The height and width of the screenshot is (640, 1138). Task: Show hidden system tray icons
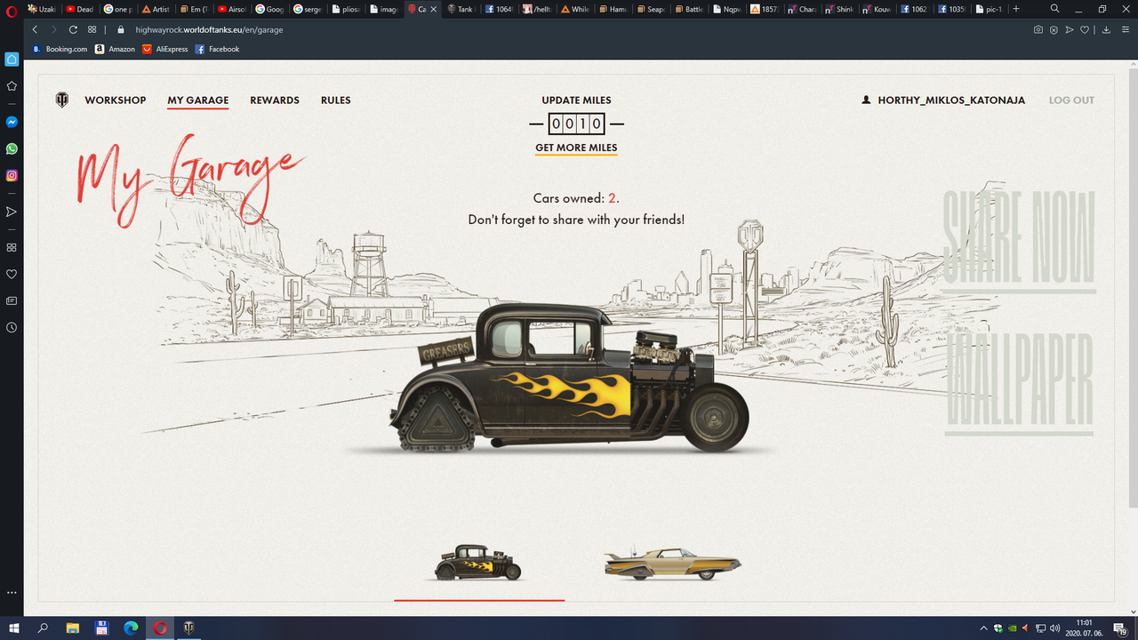[983, 628]
